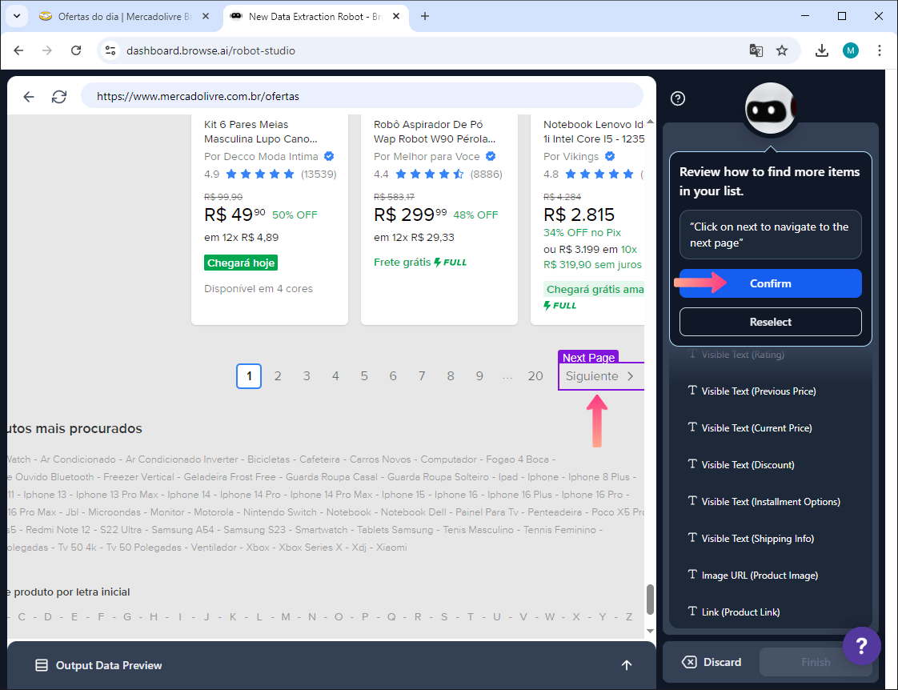
Task: Bookmark this page with the star icon
Action: click(x=782, y=50)
